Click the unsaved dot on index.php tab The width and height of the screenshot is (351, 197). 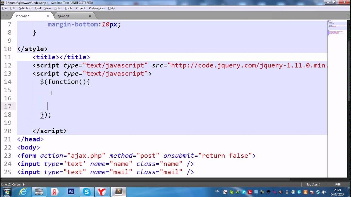click(48, 16)
